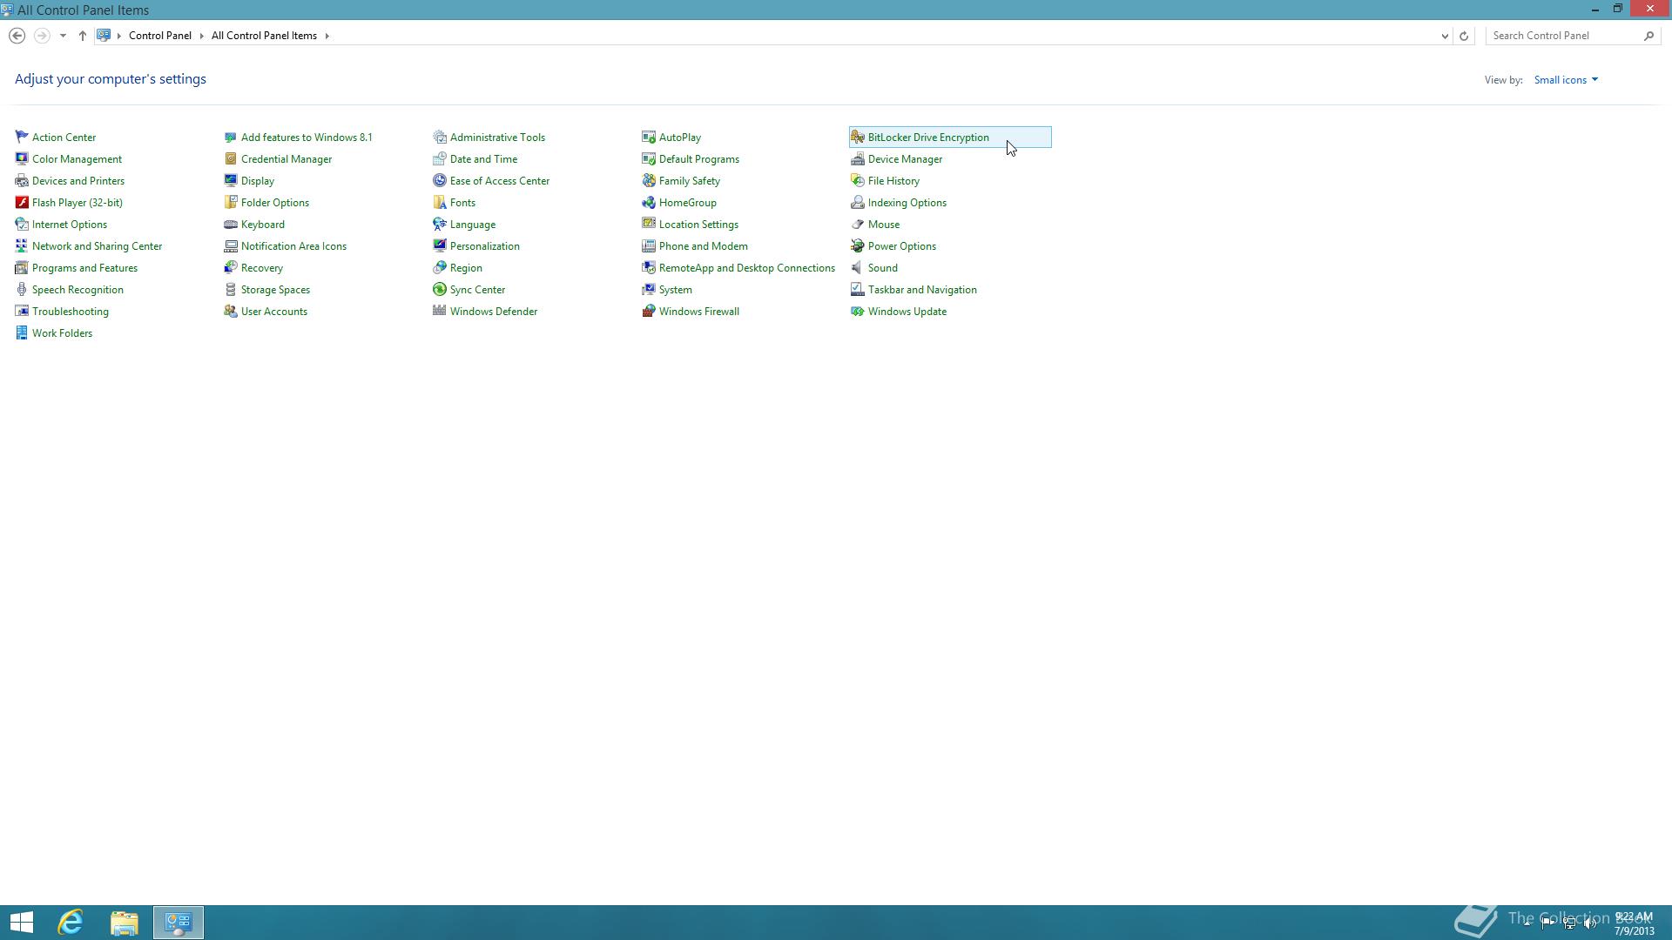Open the Default Programs link
Image resolution: width=1672 pixels, height=940 pixels.
[x=699, y=158]
